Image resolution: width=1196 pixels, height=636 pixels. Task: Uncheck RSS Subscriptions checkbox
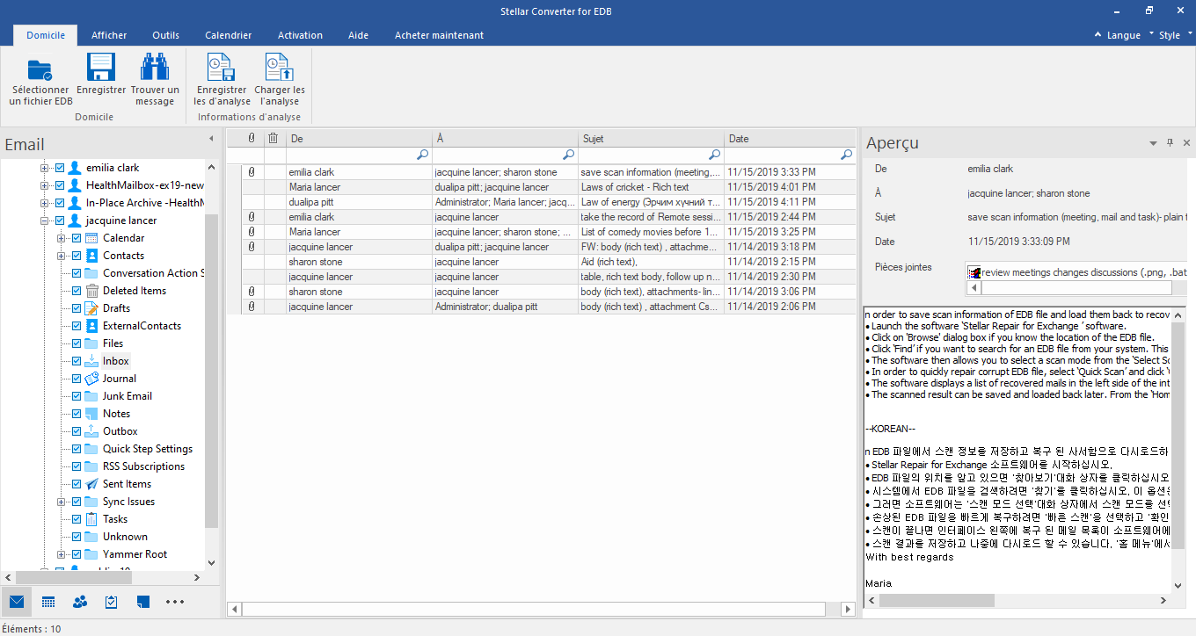click(x=77, y=466)
